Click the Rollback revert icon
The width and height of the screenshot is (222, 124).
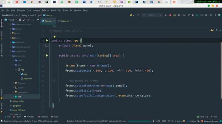click(206, 15)
